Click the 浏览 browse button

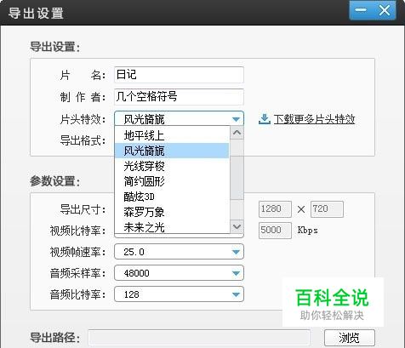pyautogui.click(x=350, y=338)
